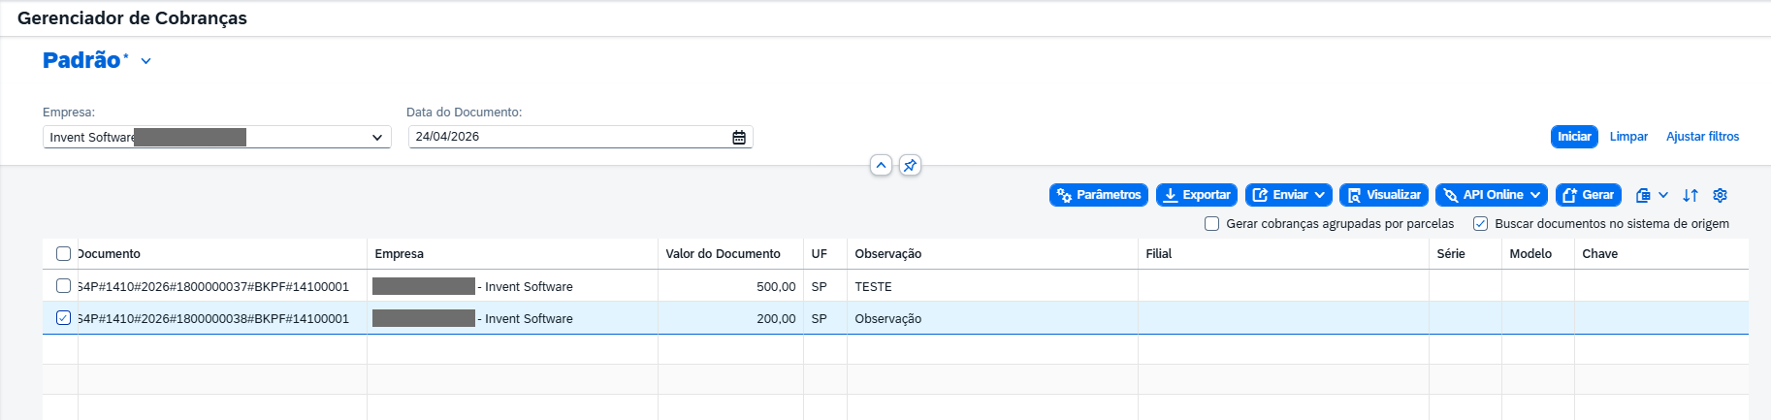Click the Filial column header

click(1283, 254)
